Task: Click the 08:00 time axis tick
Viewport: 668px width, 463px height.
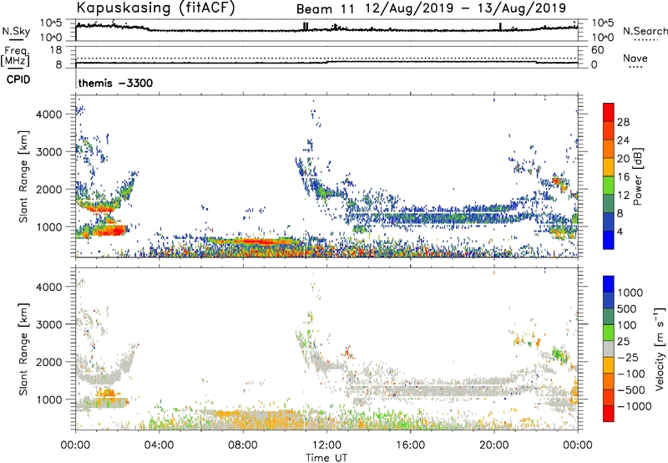Action: [x=243, y=445]
